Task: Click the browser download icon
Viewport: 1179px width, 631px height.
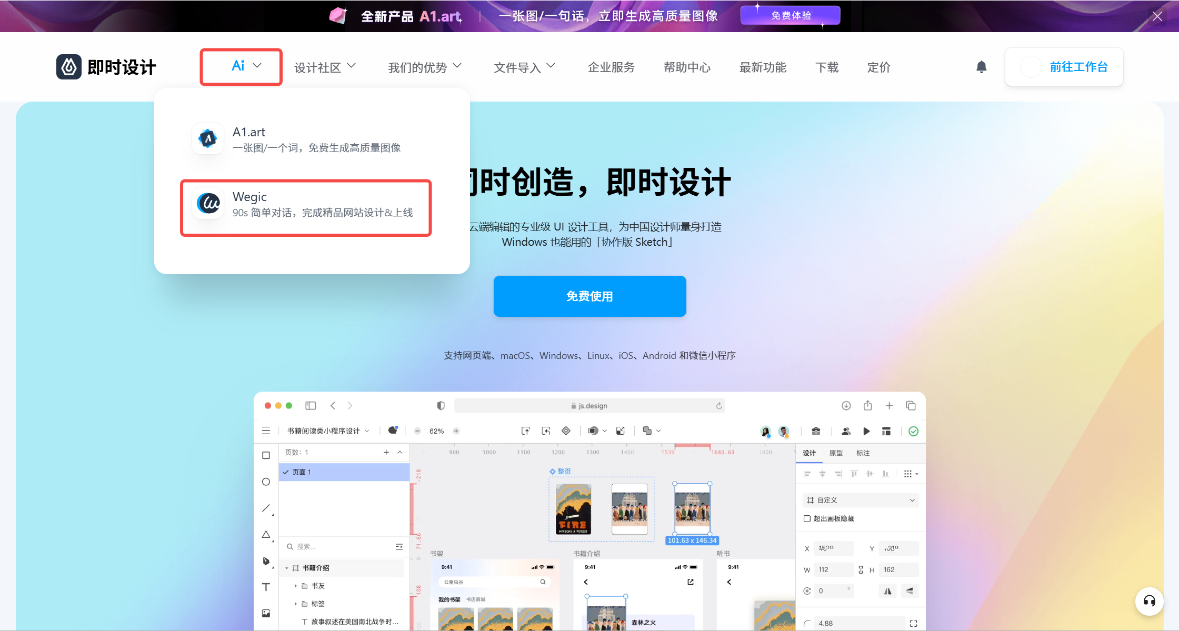Action: tap(846, 405)
